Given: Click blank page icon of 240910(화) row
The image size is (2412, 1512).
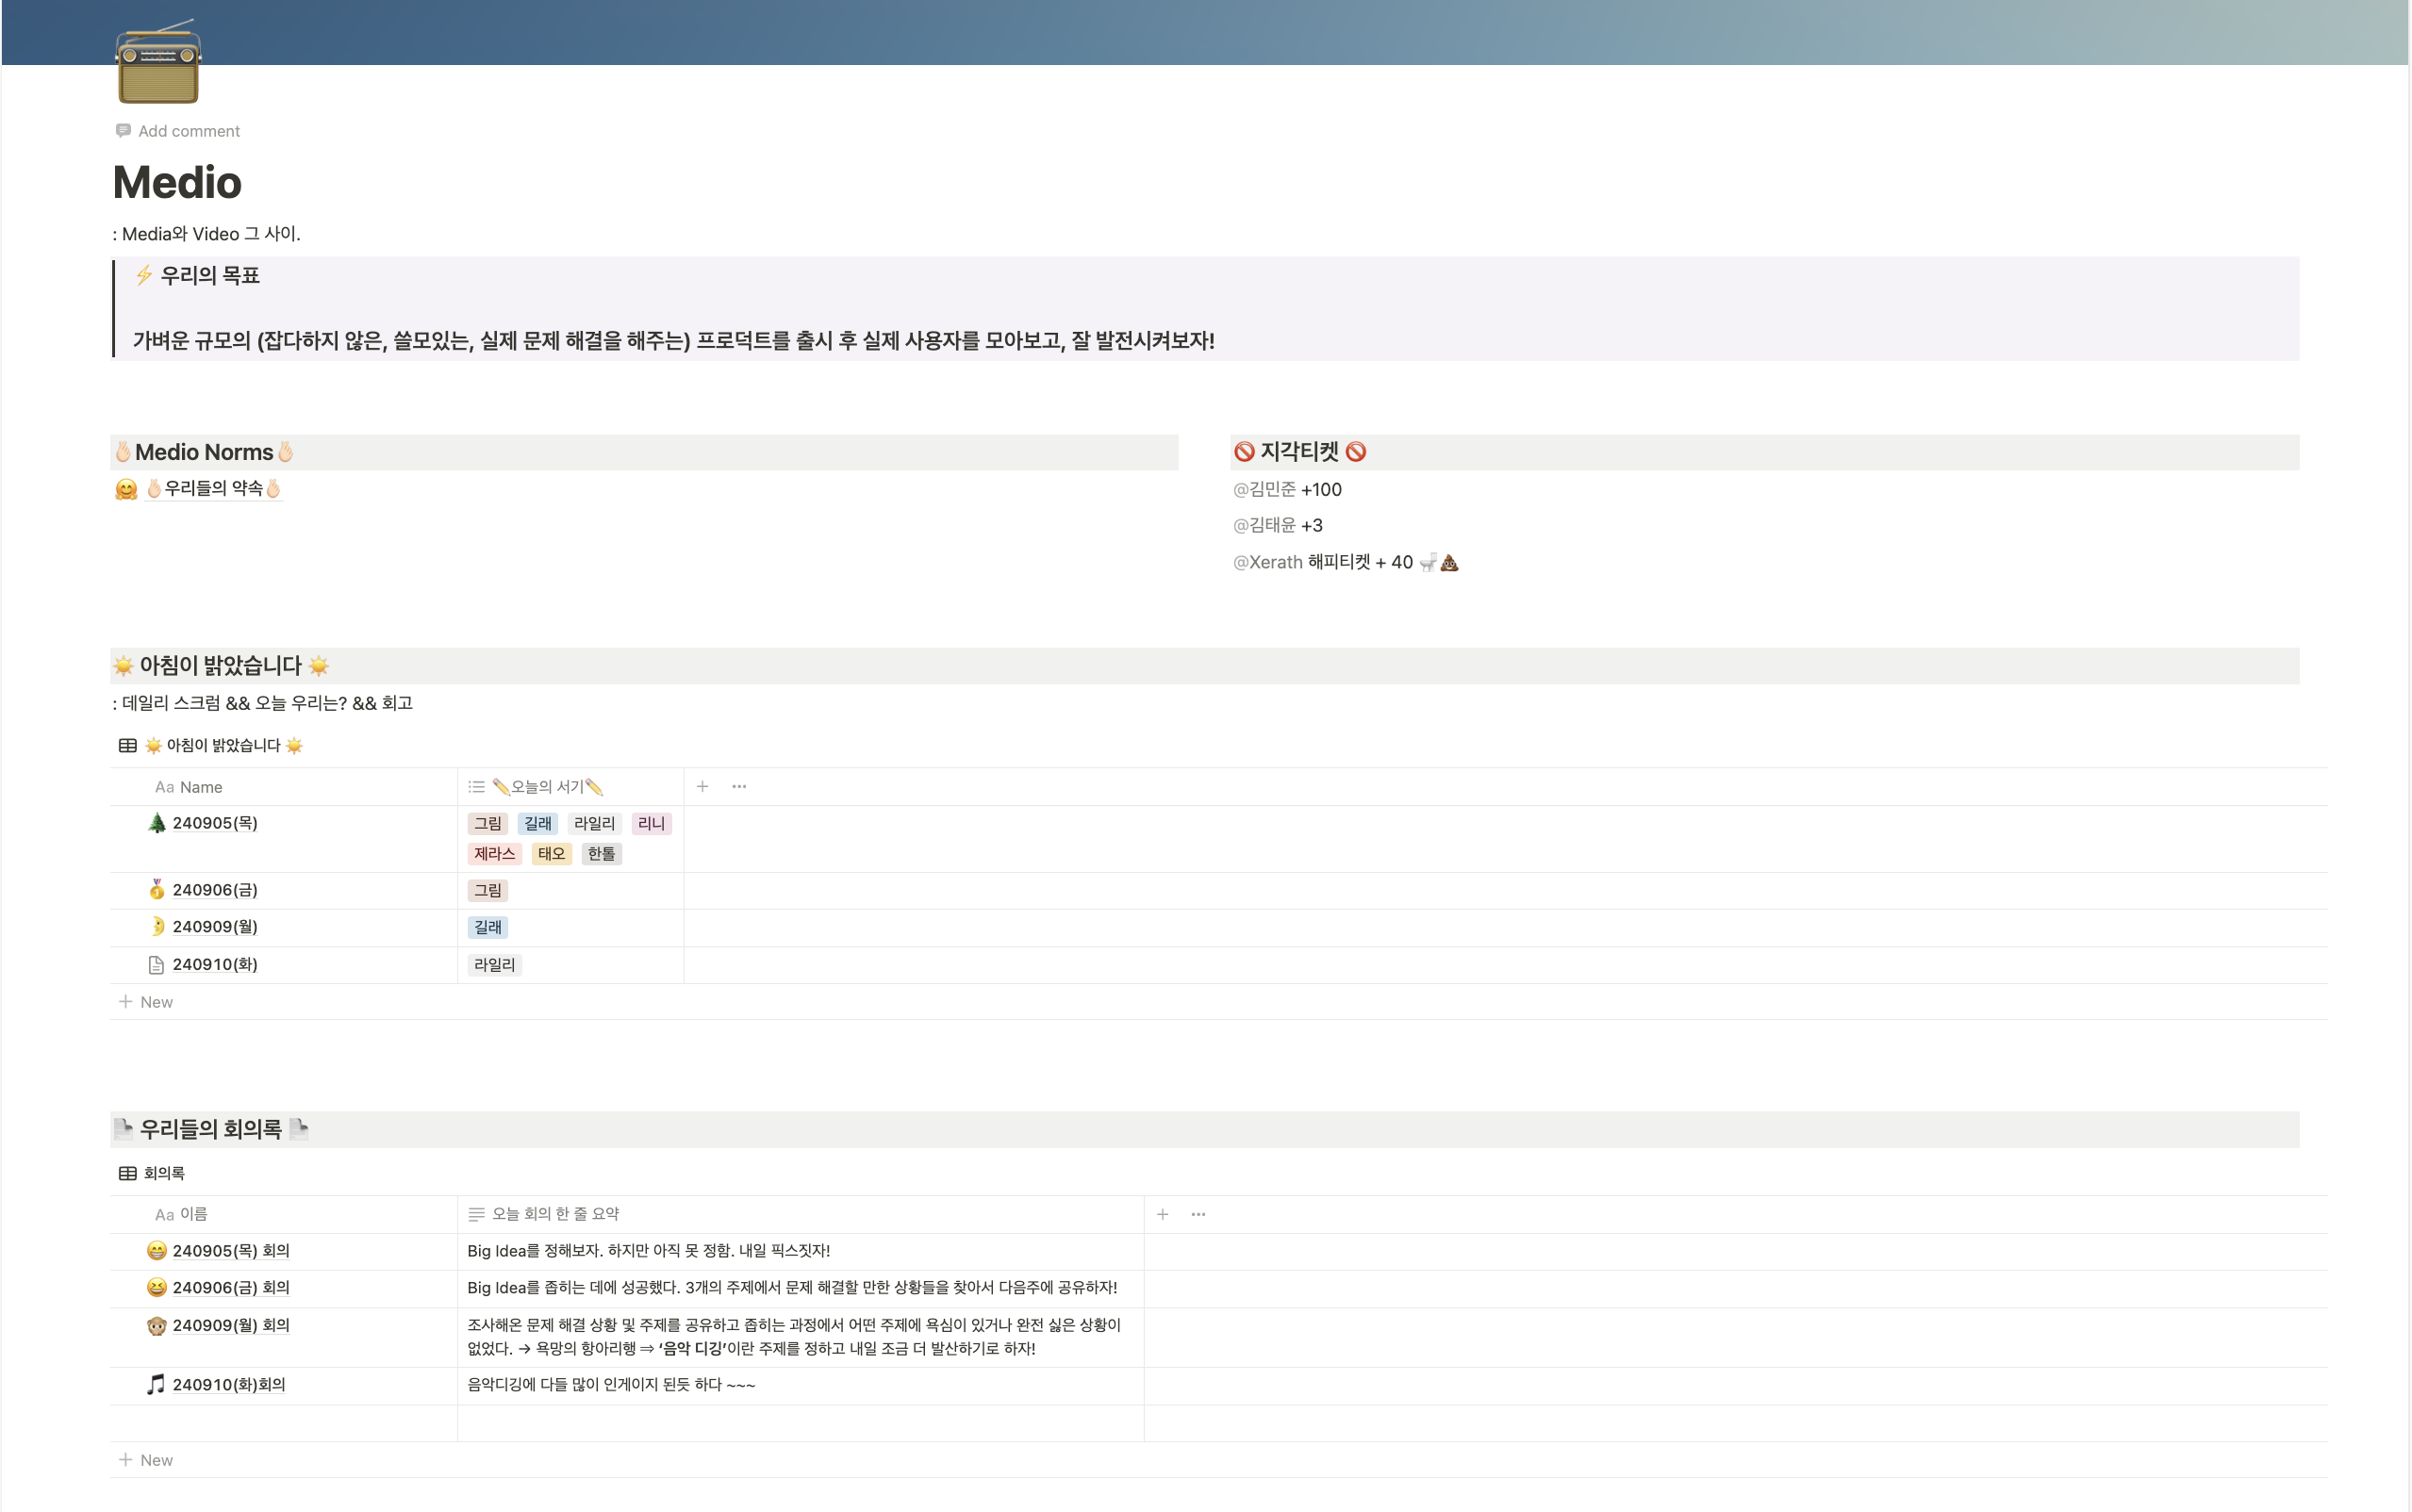Looking at the screenshot, I should [156, 964].
